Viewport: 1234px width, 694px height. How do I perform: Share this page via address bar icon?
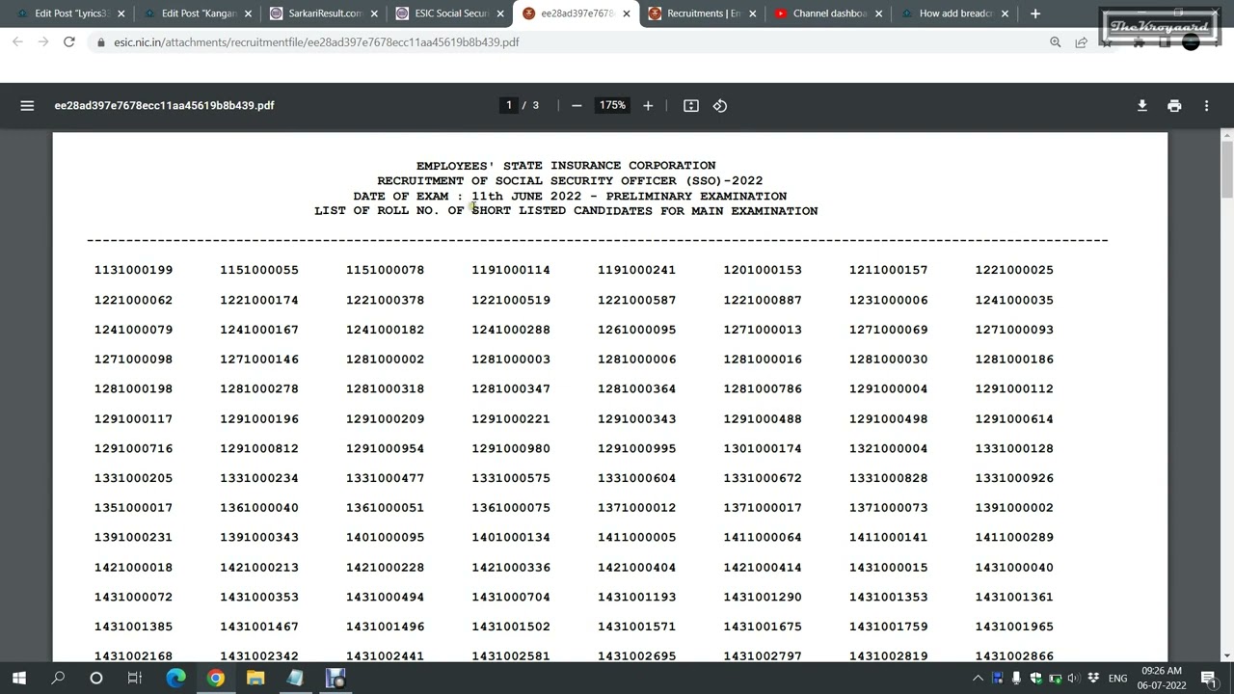1081,42
